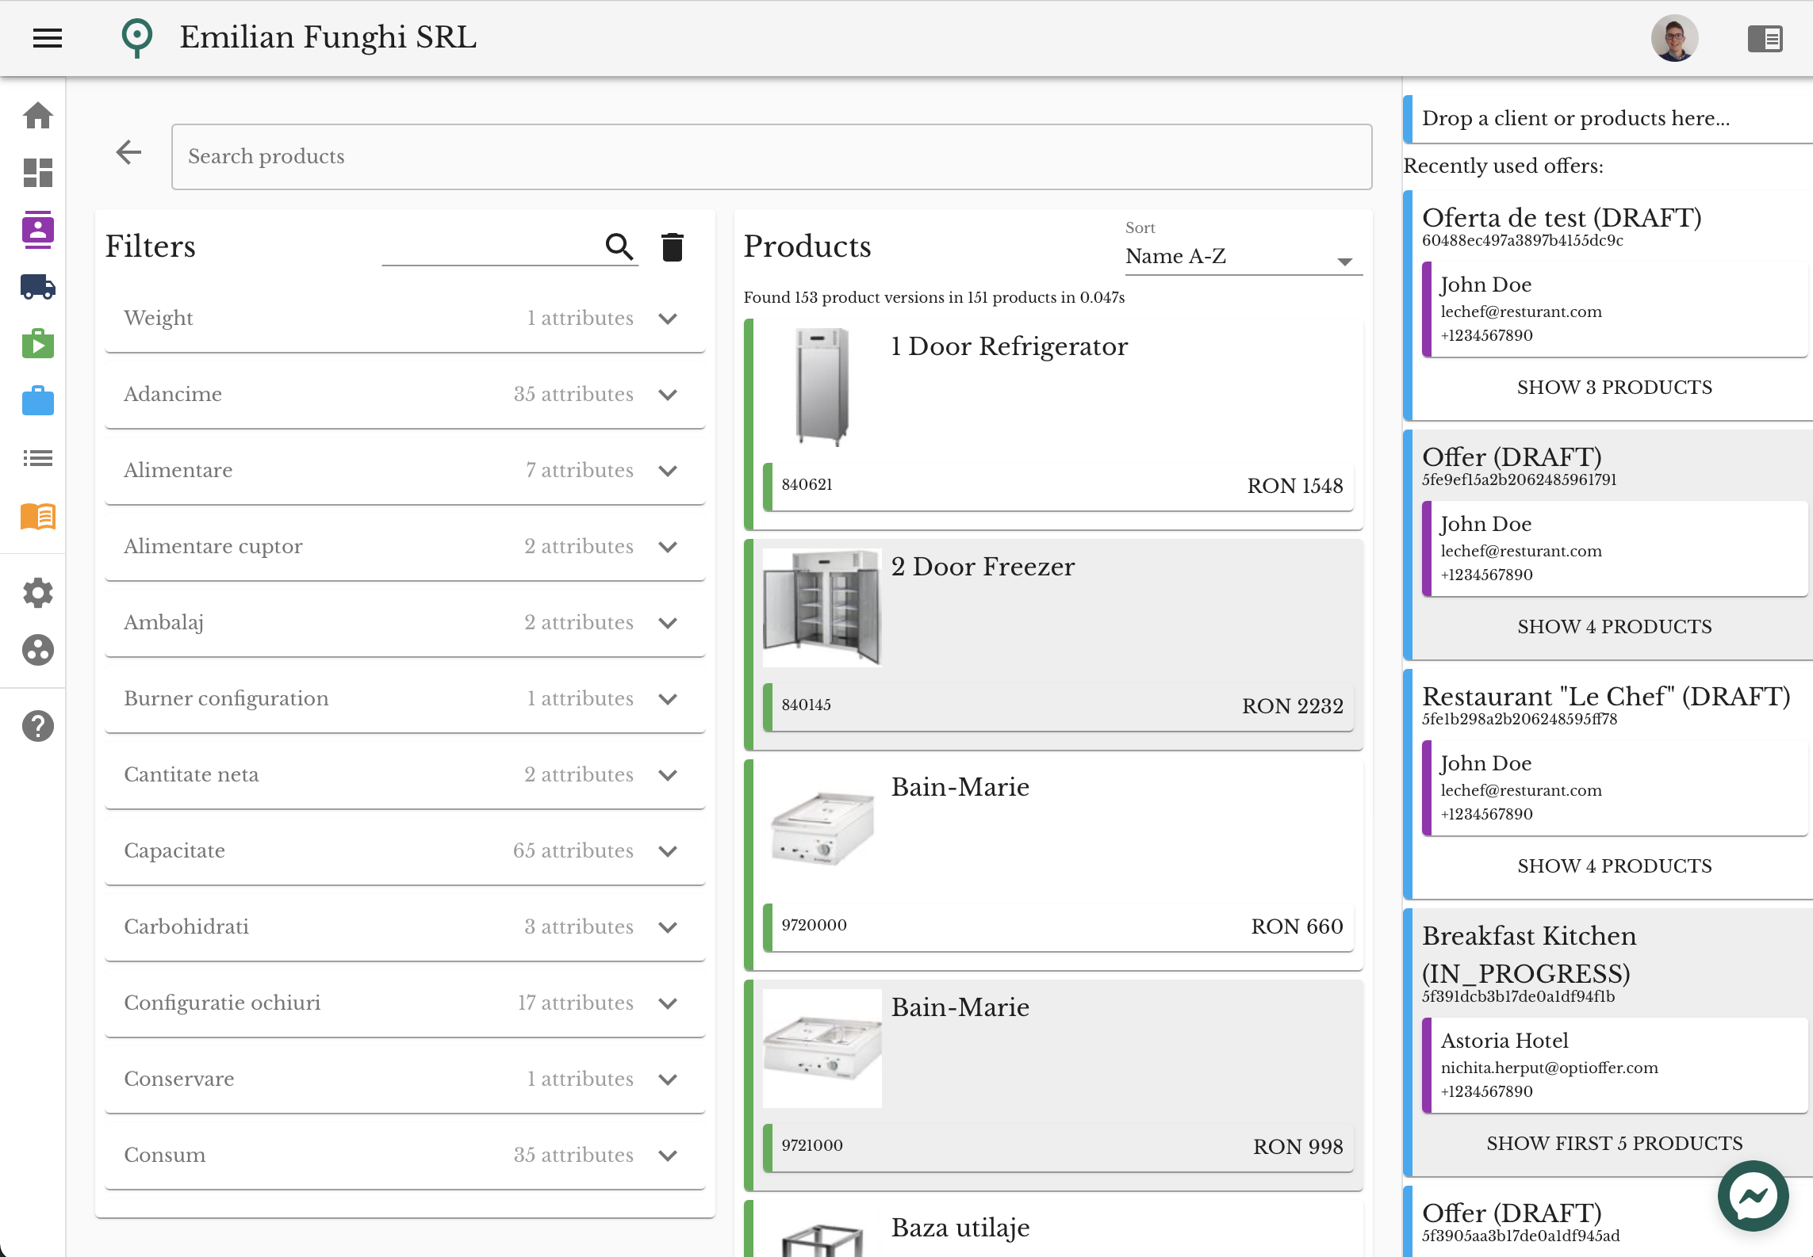The height and width of the screenshot is (1257, 1813).
Task: Expand the Adancime filter
Action: click(668, 395)
